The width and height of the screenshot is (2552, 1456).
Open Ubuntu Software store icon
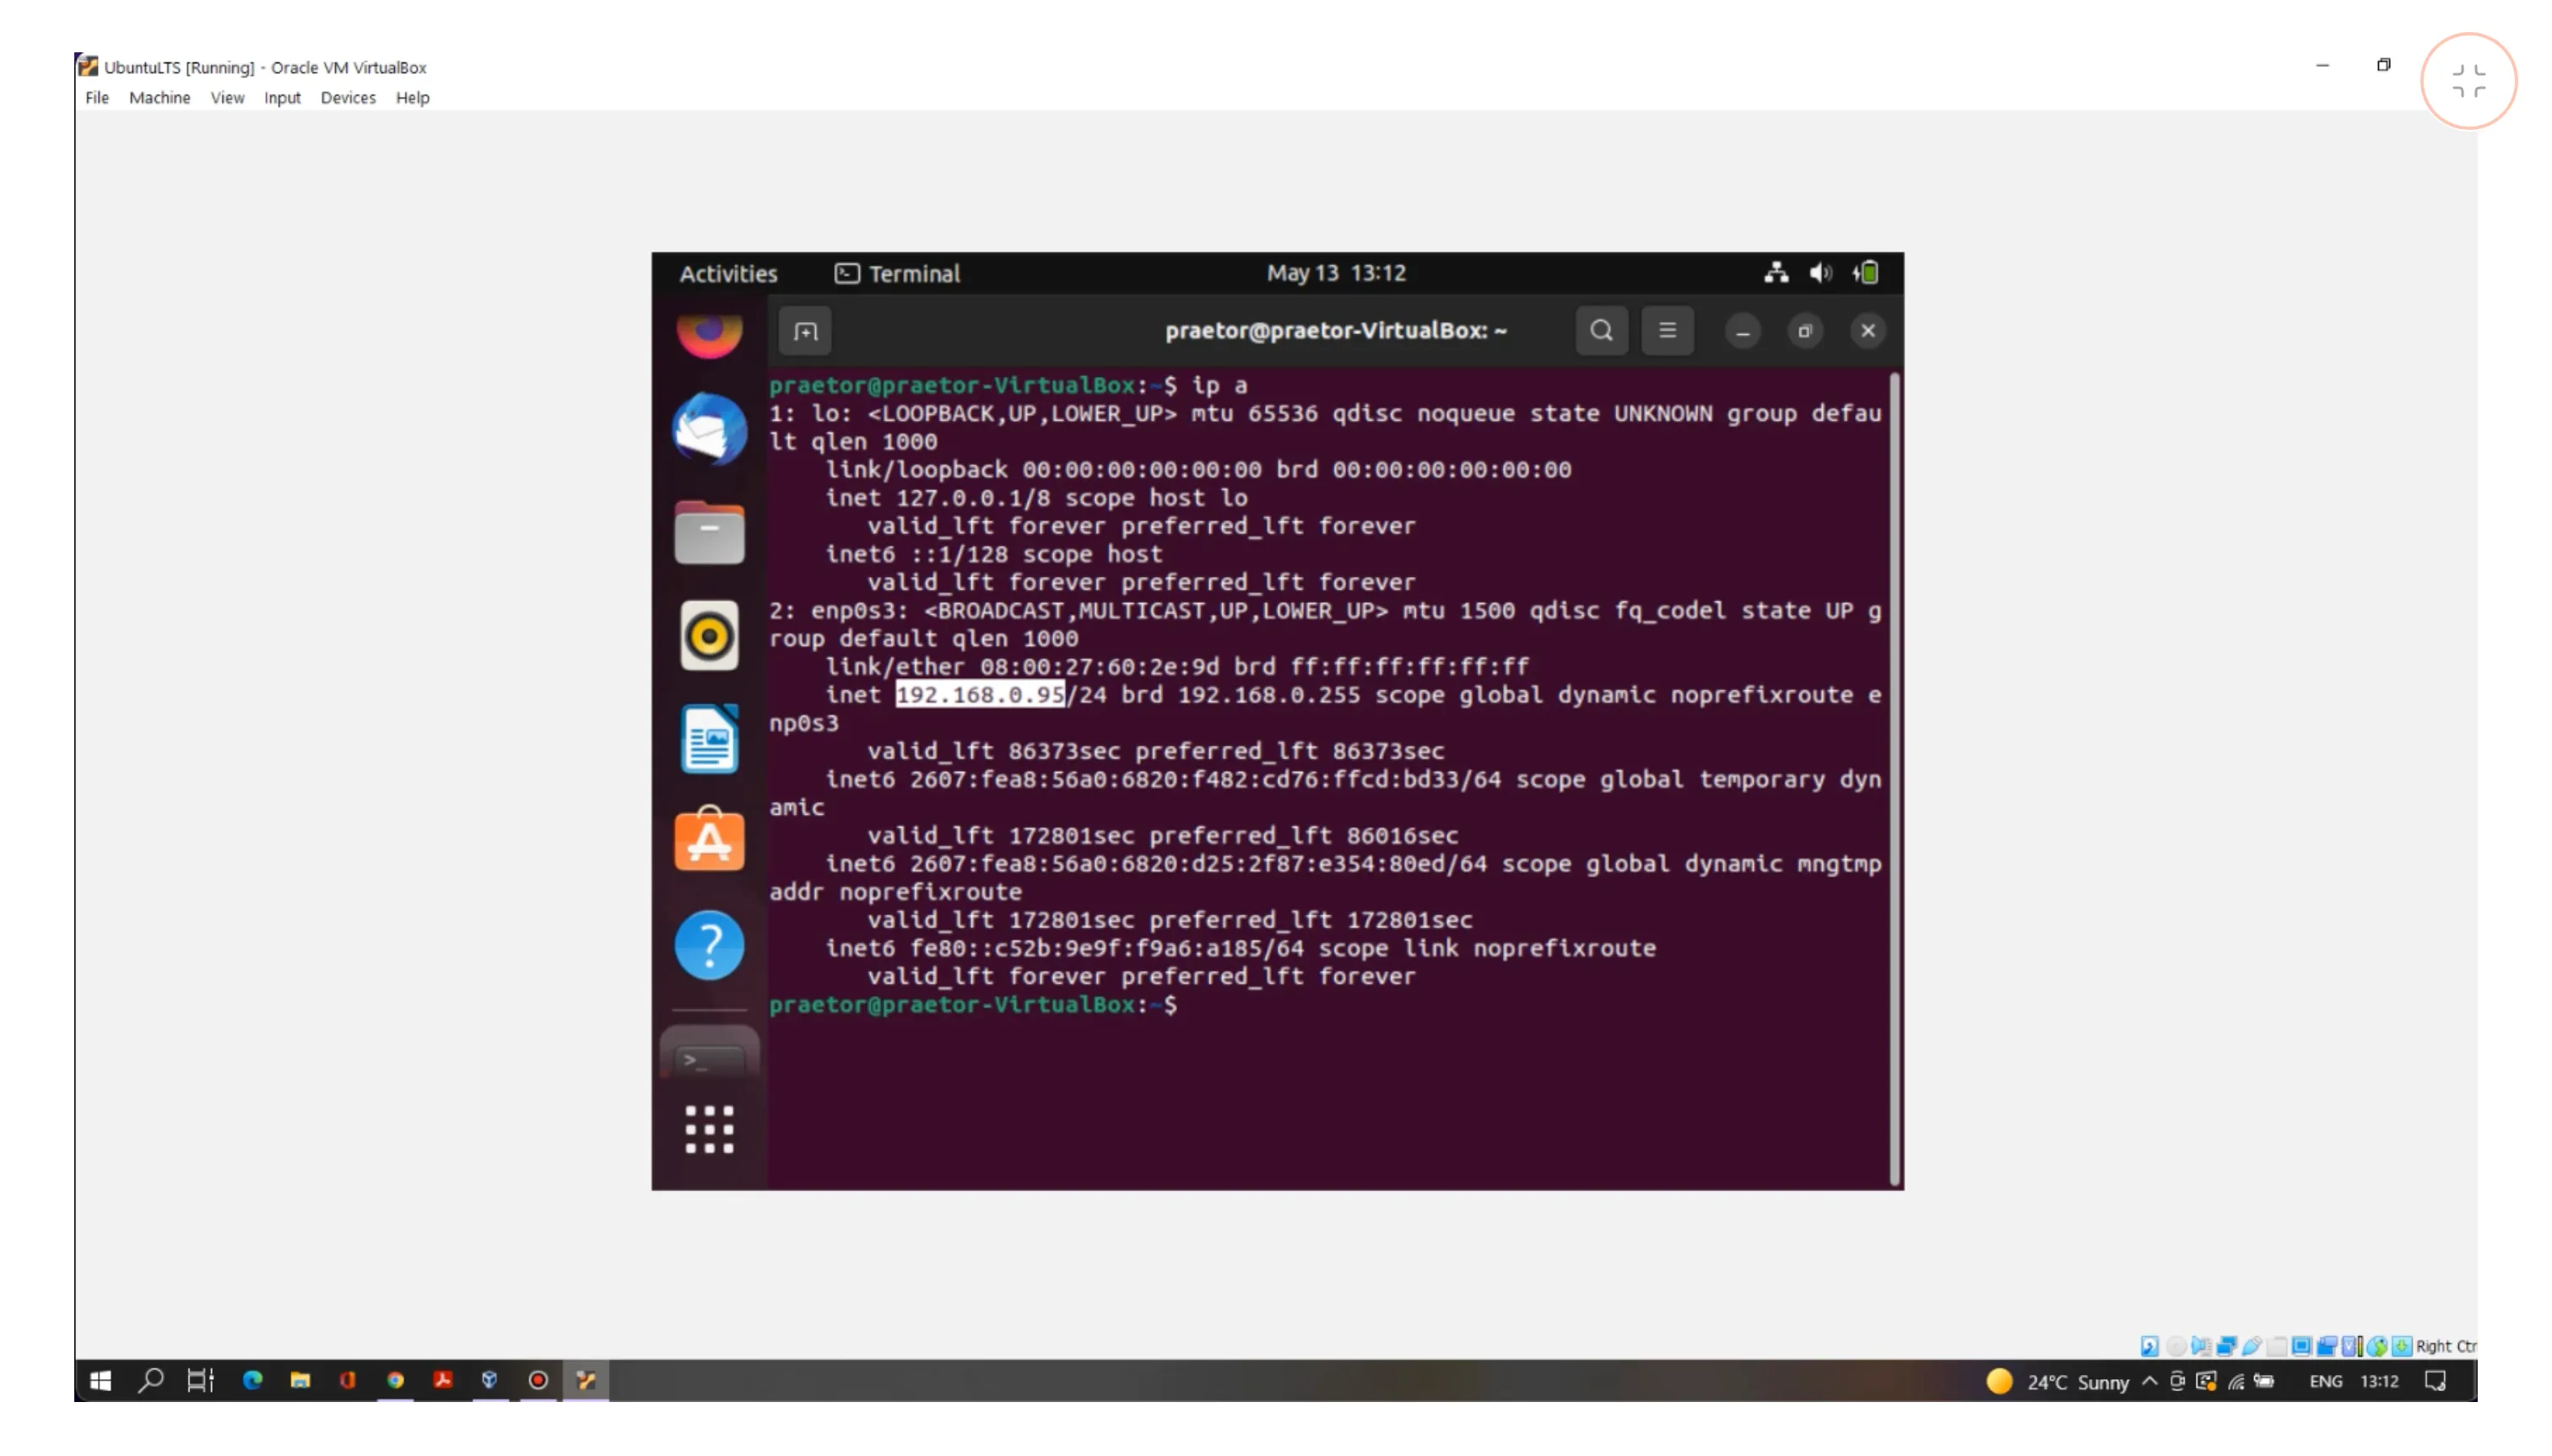coord(709,841)
